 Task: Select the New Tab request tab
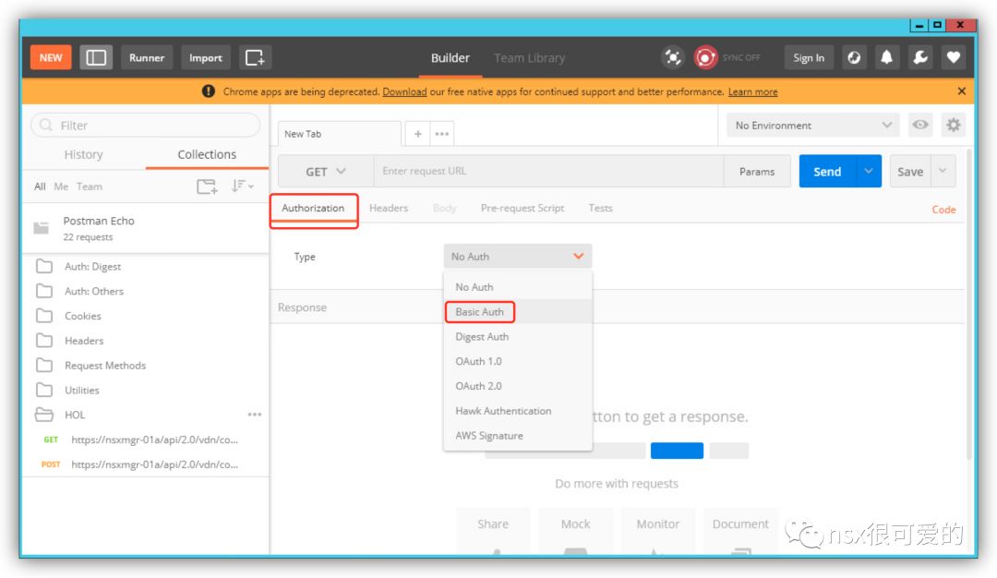pos(339,134)
